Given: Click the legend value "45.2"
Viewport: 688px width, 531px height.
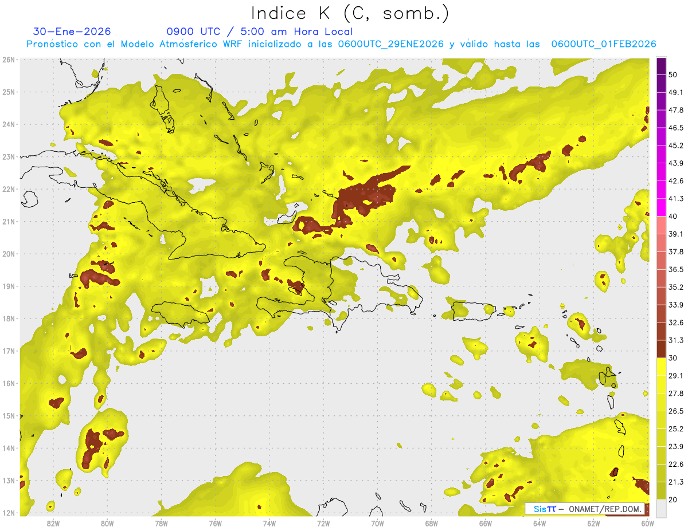Looking at the screenshot, I should 675,145.
